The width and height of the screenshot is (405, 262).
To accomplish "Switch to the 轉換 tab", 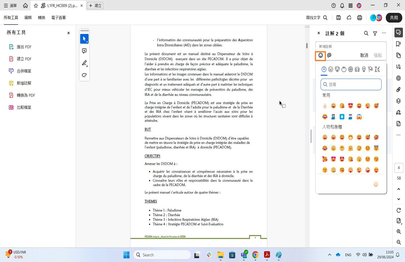I will click(x=42, y=17).
